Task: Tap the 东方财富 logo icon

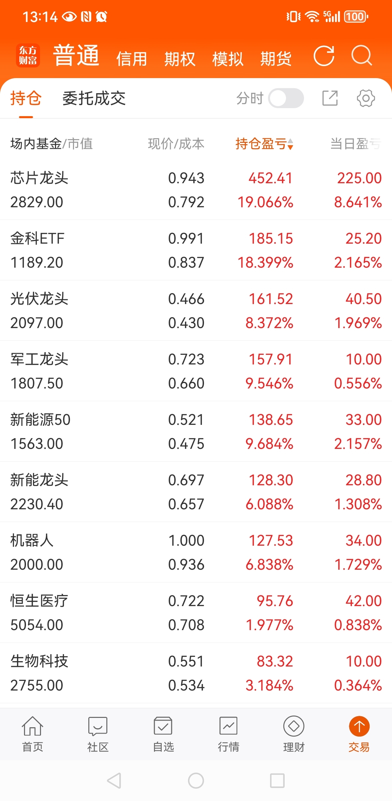Action: 28,55
